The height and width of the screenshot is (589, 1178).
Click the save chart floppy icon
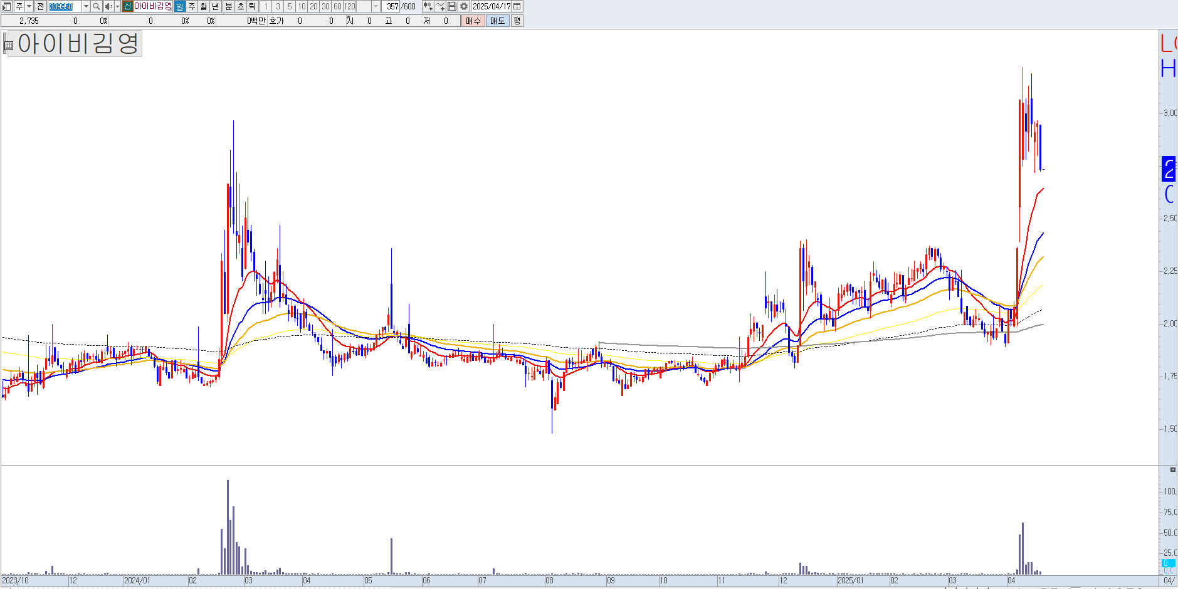452,6
